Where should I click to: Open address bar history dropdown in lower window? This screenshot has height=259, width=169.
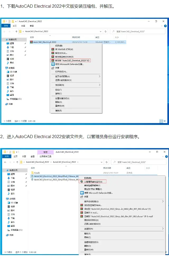tap(101, 162)
